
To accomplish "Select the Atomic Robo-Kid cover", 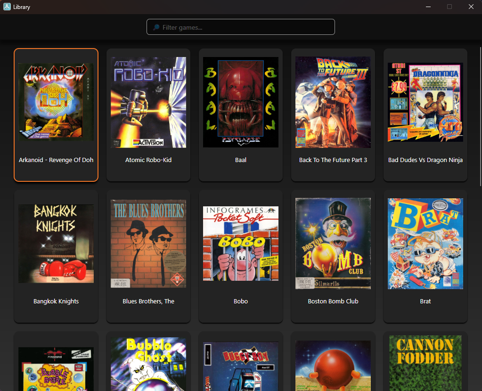I will (x=148, y=102).
